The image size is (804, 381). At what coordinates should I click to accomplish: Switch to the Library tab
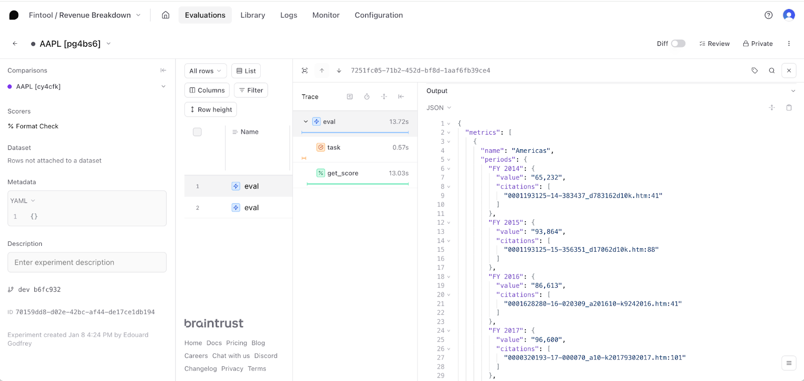pyautogui.click(x=253, y=15)
